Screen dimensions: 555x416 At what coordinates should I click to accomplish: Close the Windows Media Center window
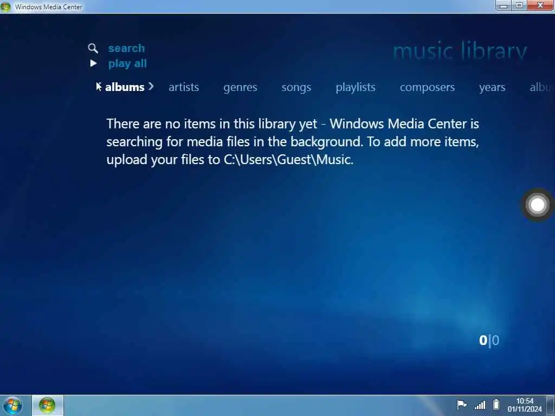tap(540, 5)
